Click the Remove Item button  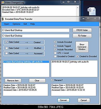click(13, 81)
